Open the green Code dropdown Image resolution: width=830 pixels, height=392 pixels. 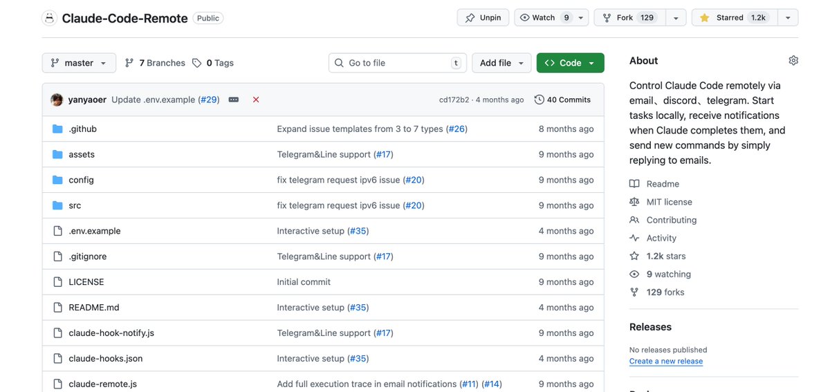click(x=570, y=63)
